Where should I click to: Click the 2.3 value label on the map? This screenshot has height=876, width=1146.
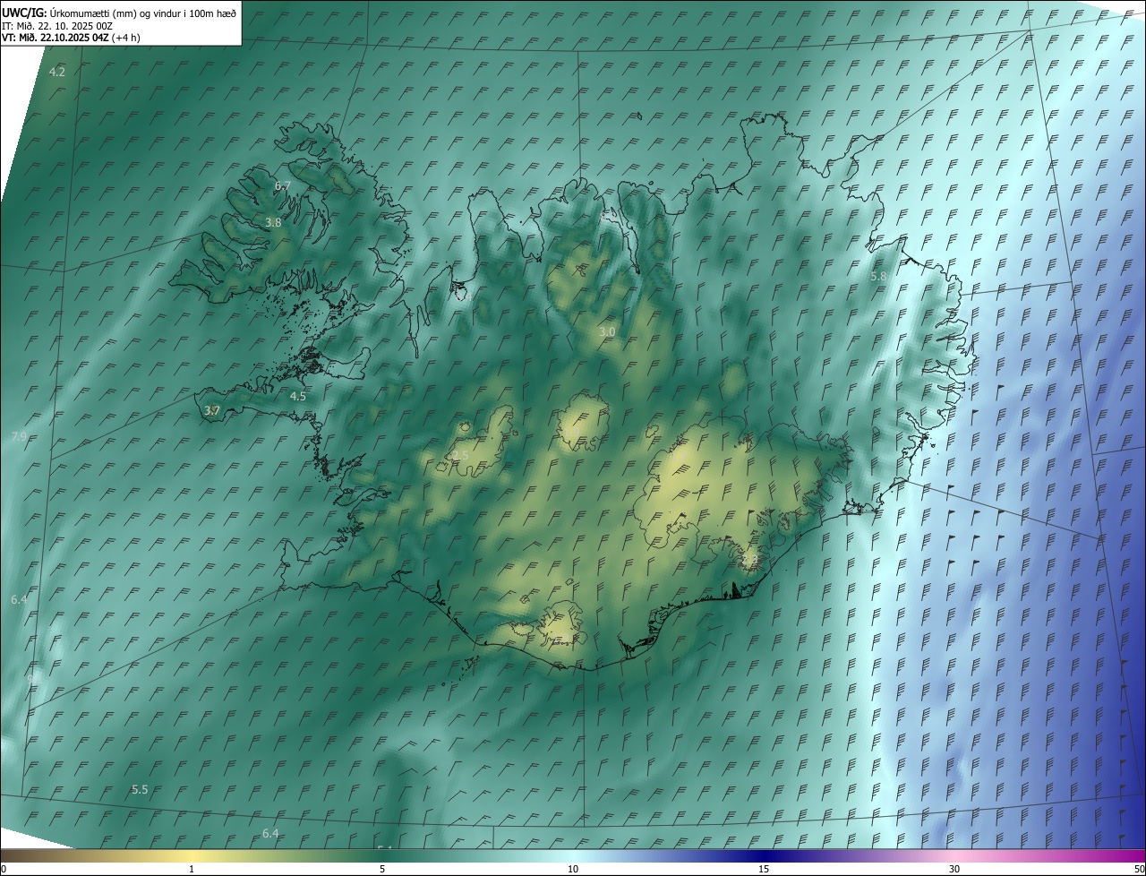(x=750, y=560)
